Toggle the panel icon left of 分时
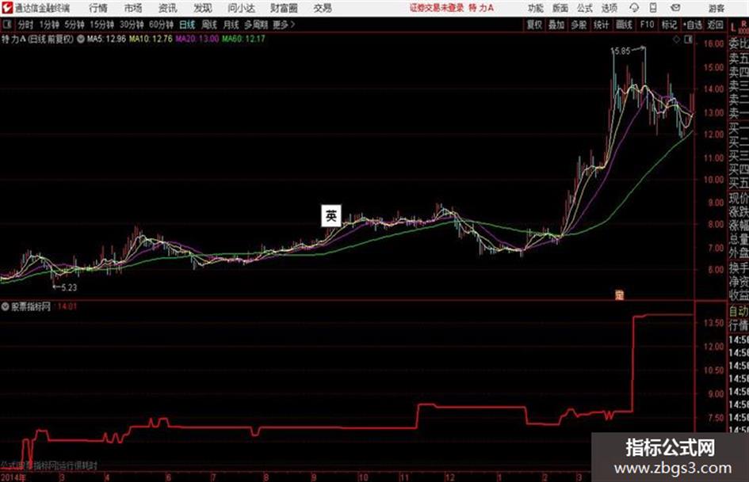This screenshot has width=749, height=482. click(6, 25)
